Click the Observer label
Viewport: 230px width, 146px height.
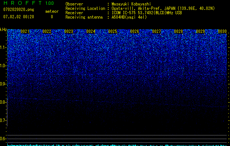click(74, 4)
